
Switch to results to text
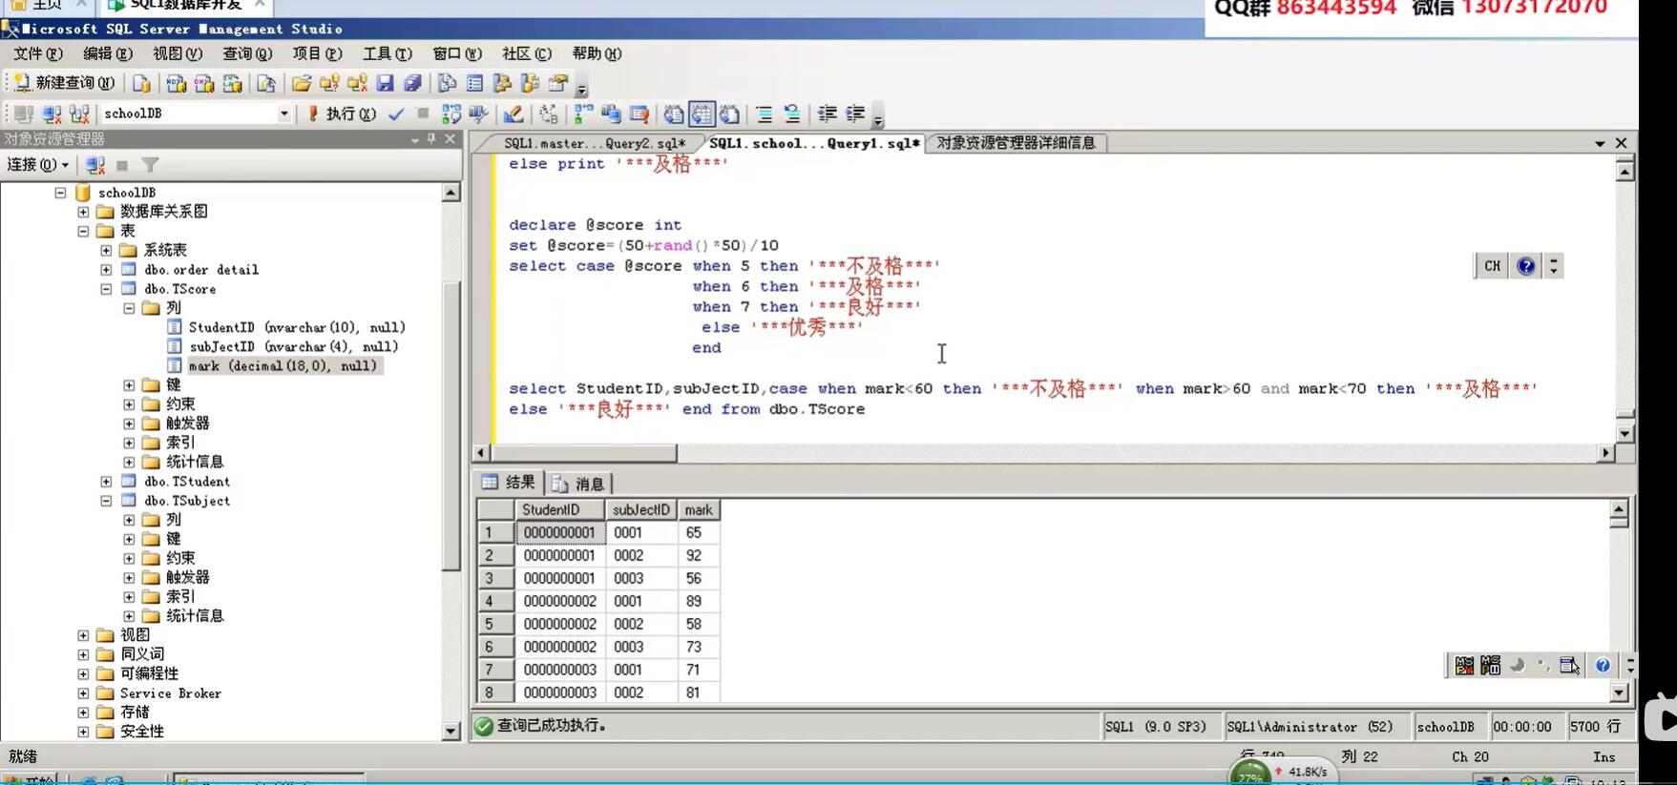coord(674,114)
